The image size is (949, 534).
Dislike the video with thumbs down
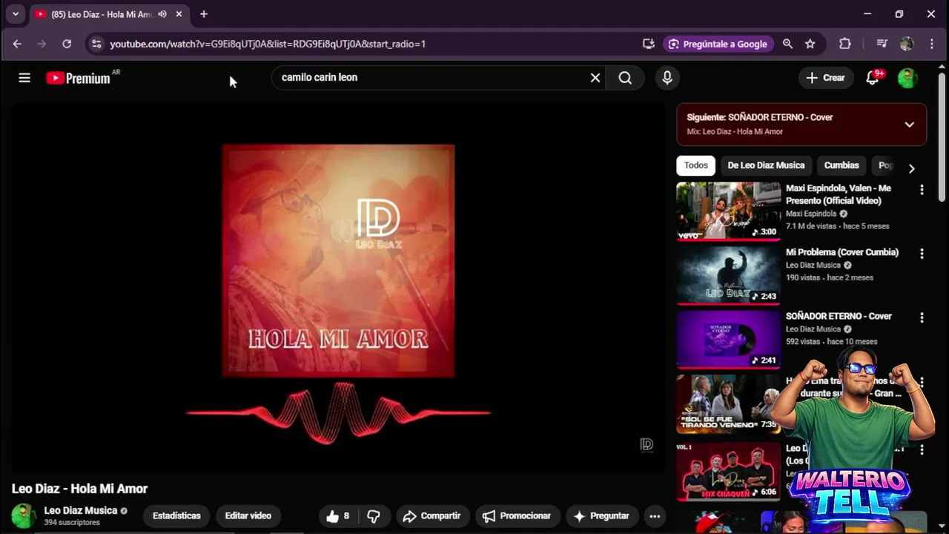374,516
